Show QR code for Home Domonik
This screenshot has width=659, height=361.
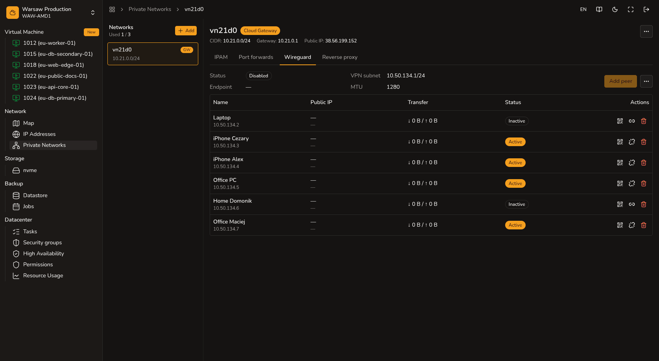(620, 204)
